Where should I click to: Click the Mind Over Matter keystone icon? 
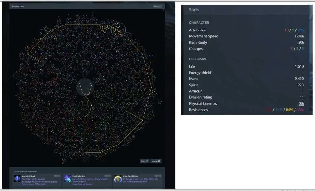point(118,178)
